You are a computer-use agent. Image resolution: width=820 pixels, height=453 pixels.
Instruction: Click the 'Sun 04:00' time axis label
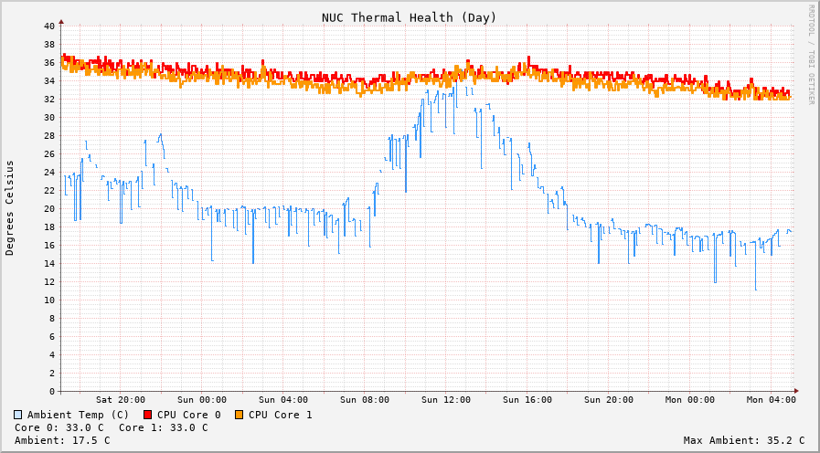click(283, 400)
